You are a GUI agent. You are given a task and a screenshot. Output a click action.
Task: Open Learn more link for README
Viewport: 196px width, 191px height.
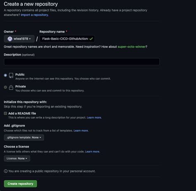pyautogui.click(x=94, y=118)
